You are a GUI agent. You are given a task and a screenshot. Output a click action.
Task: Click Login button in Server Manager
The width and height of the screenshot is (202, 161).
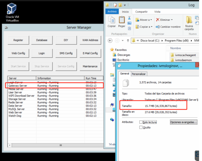coord(42,53)
